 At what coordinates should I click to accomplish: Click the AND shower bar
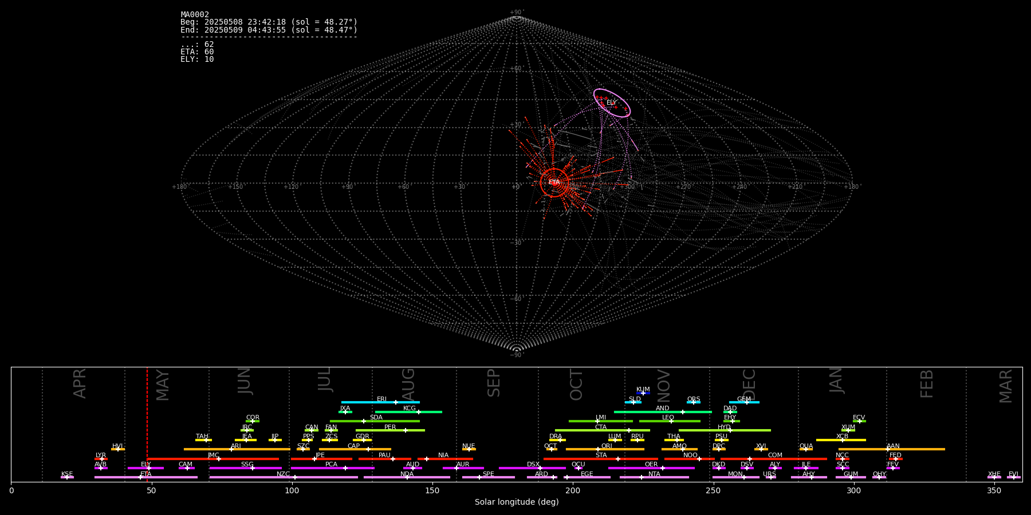(663, 411)
